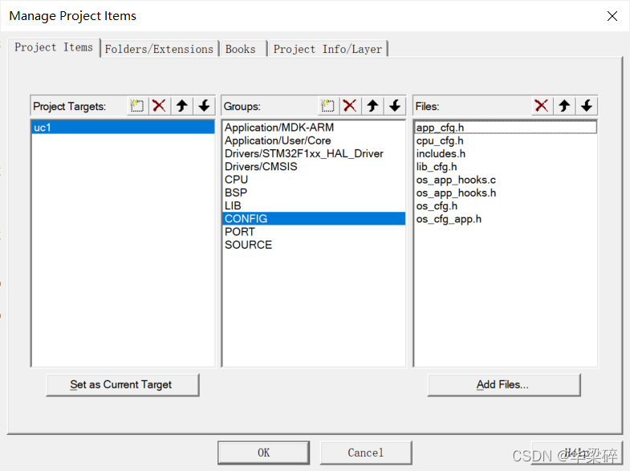Screen dimensions: 630x471
Task: Select the file os_app_hooks.h
Action: [x=506, y=193]
